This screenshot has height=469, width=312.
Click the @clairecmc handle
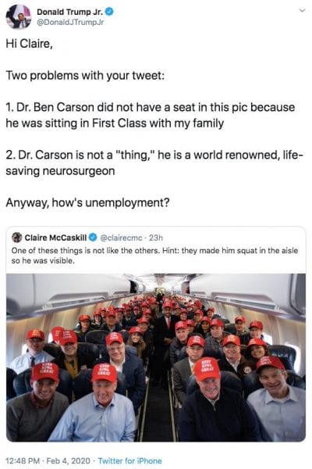(x=121, y=238)
